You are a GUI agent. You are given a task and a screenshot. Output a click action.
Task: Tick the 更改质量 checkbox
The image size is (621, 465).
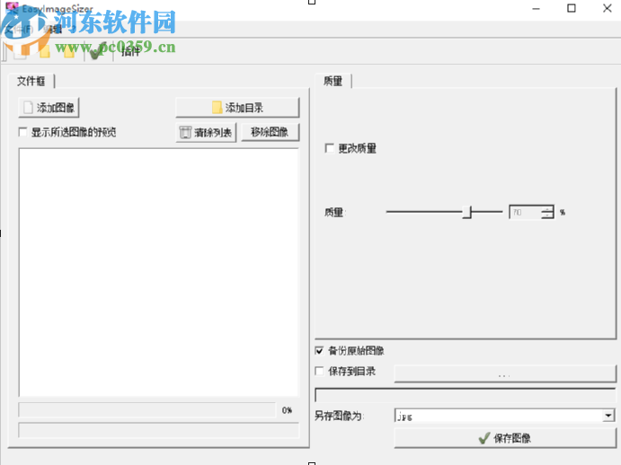click(329, 148)
